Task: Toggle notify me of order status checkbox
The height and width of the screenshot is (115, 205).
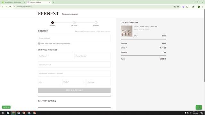Action: (x=39, y=43)
